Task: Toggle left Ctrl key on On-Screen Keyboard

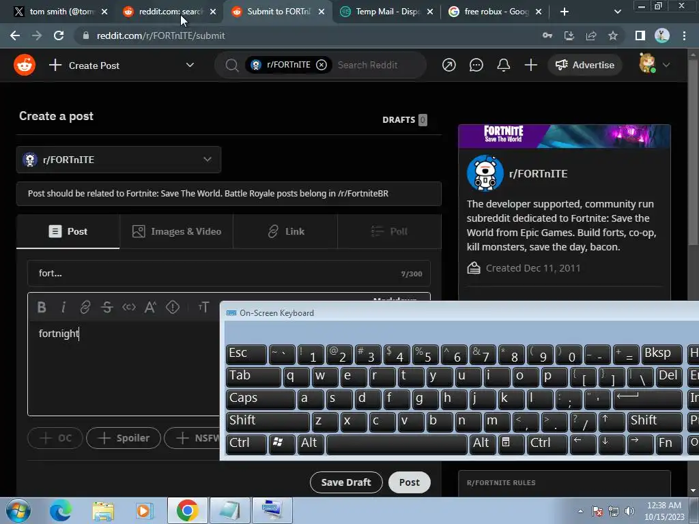Action: (x=246, y=444)
